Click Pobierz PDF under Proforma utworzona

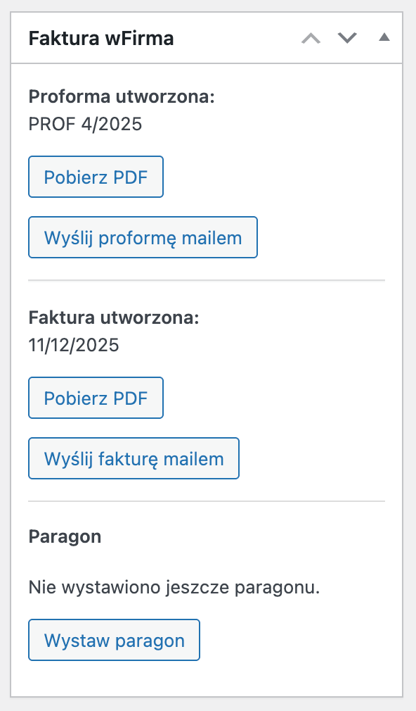pos(96,177)
